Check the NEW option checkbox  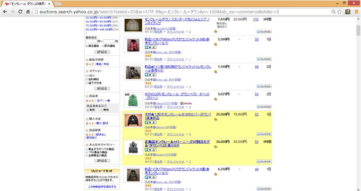pyautogui.click(x=87, y=75)
